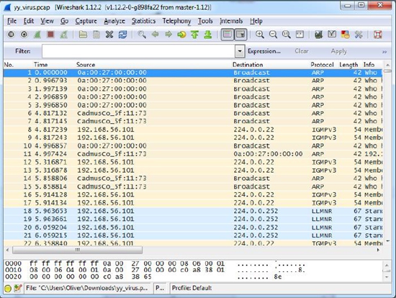The image size is (396, 298).
Task: Start a new live capture (green fin)
Action: coord(37,34)
